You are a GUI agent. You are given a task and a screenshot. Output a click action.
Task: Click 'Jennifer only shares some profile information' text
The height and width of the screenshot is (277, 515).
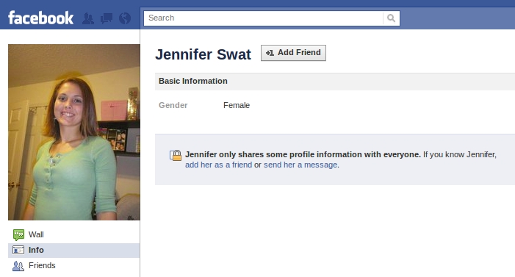tap(303, 154)
